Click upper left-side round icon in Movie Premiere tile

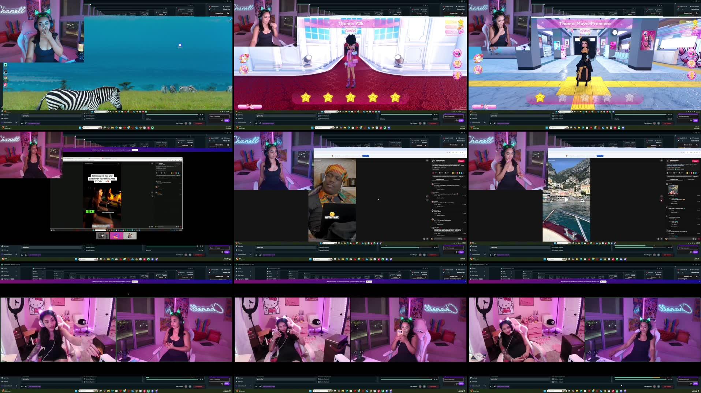[x=478, y=58]
